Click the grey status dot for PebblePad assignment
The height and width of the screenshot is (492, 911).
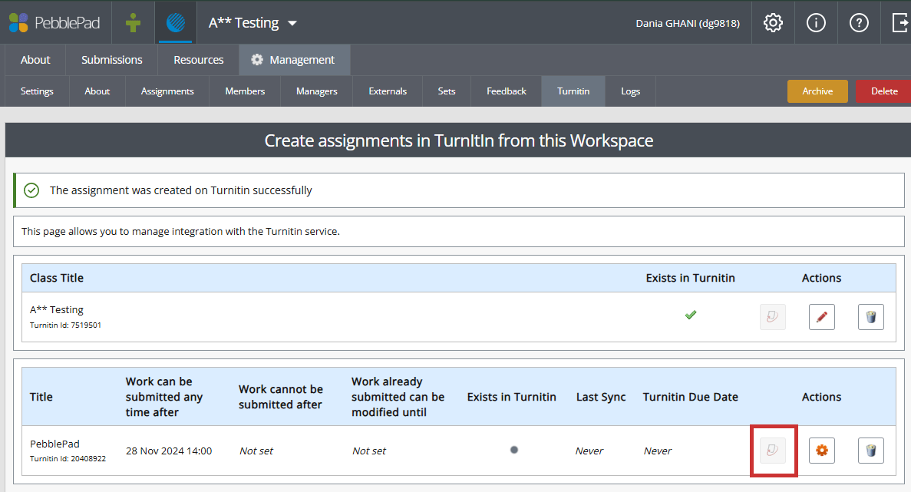click(x=513, y=450)
